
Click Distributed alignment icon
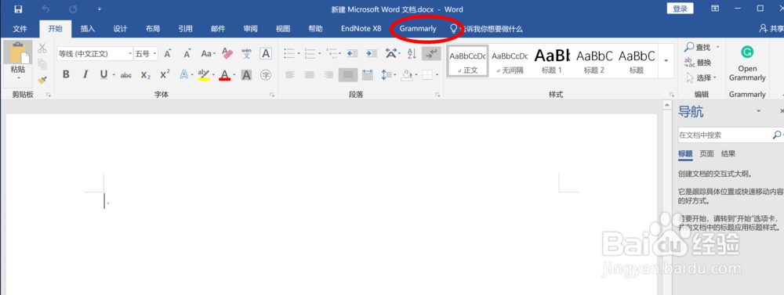(368, 75)
